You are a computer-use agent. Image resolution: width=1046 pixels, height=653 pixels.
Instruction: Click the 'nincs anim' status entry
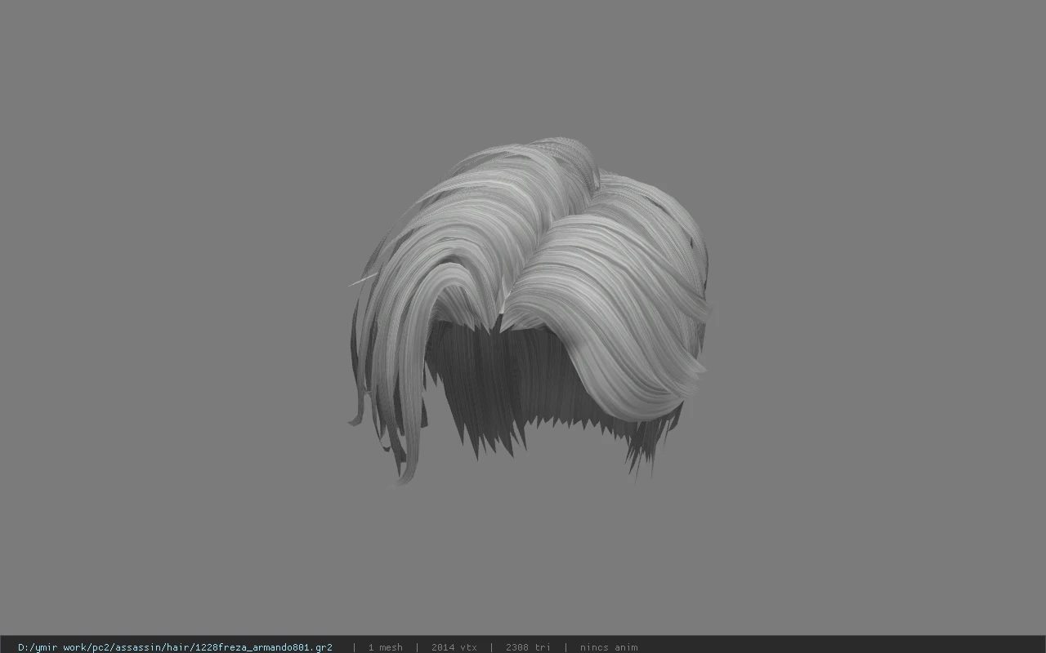[x=609, y=647]
